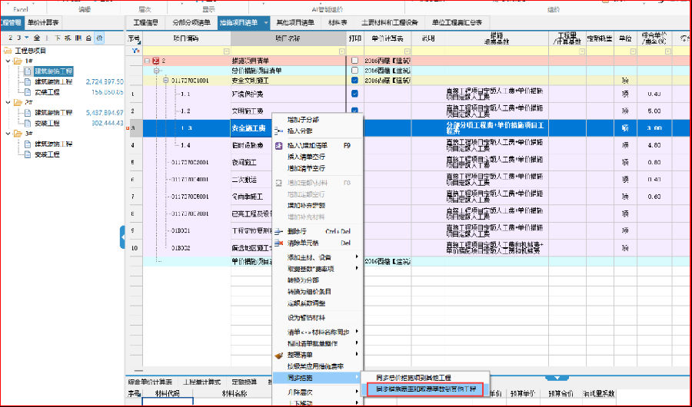Open 安装工程 under the 3# folder
The height and width of the screenshot is (407, 692).
tap(48, 154)
